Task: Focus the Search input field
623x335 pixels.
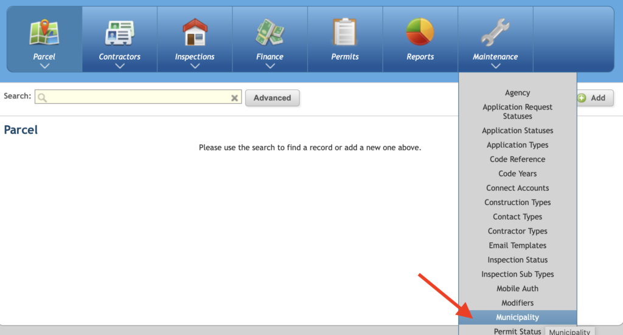Action: click(x=138, y=97)
